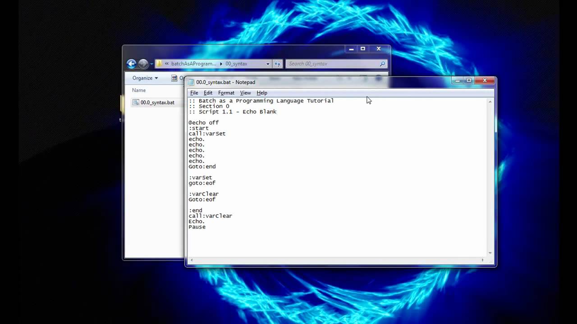The image size is (577, 324).
Task: Open Notepad's View menu
Action: tap(245, 93)
